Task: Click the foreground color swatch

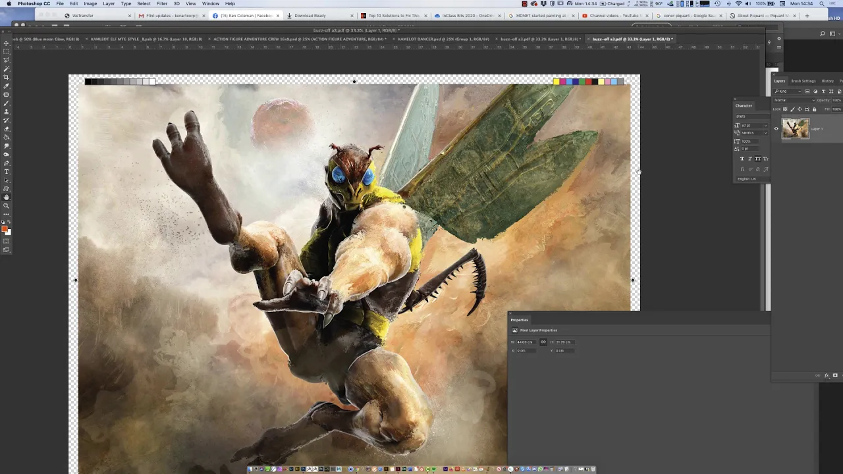Action: [5, 228]
